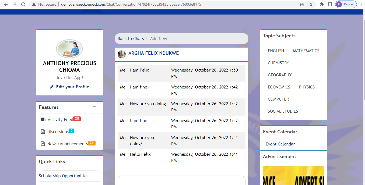Bookmark this page with the star icon
The image size is (365, 185).
[311, 4]
